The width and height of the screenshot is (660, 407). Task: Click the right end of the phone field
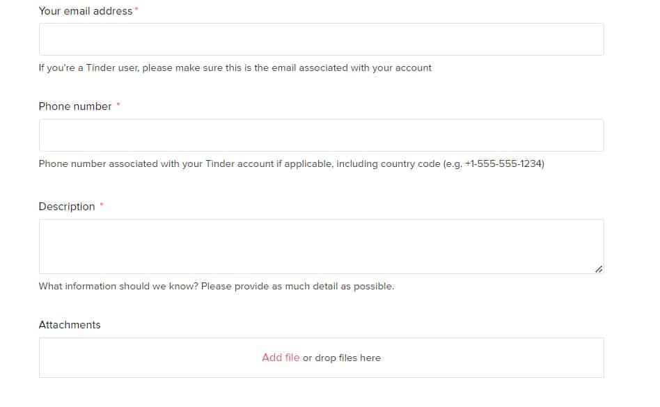point(585,136)
